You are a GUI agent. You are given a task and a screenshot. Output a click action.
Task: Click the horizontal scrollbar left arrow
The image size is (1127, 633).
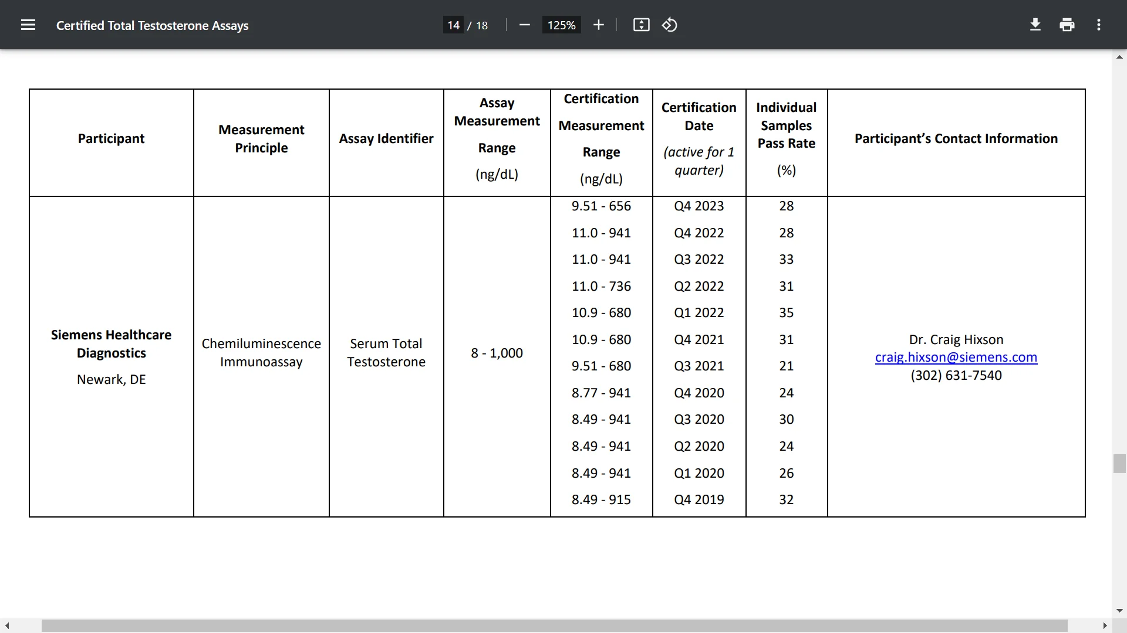[x=6, y=626]
